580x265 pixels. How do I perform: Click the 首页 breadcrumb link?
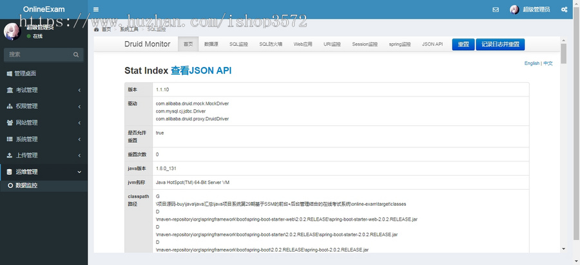[x=106, y=30]
